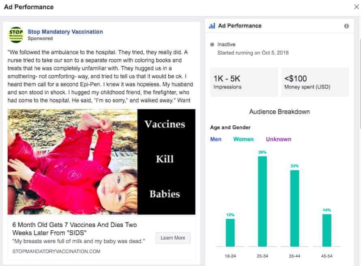
Task: Select the 18-24 age group bar
Action: 230,232
